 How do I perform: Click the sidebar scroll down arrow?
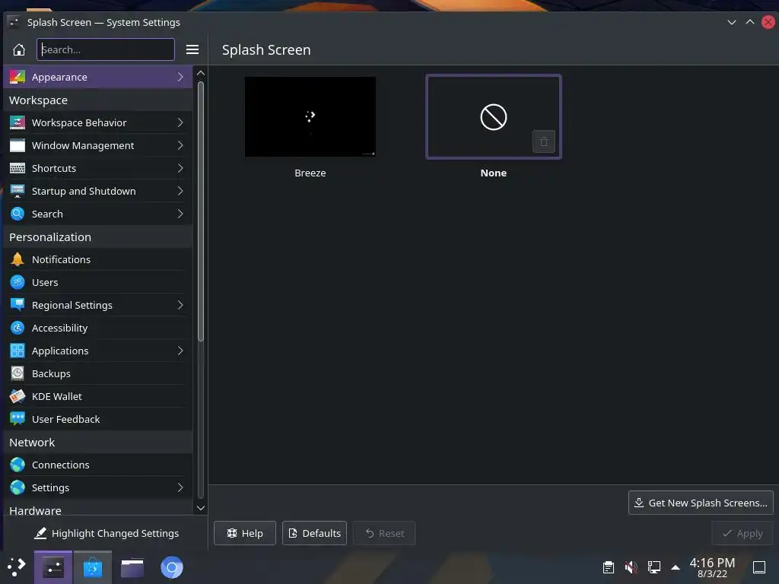[201, 507]
